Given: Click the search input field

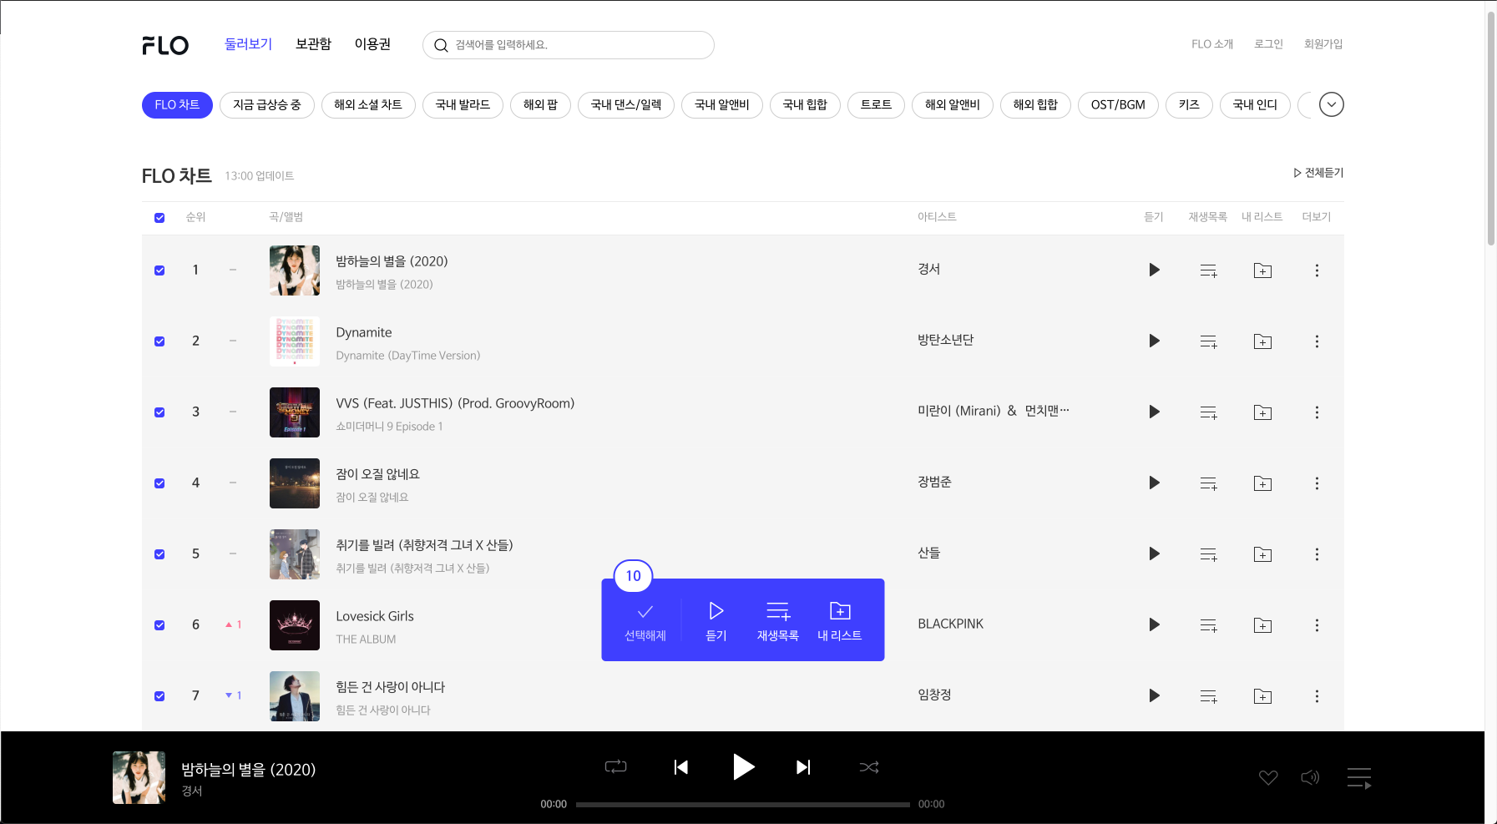Looking at the screenshot, I should tap(569, 45).
